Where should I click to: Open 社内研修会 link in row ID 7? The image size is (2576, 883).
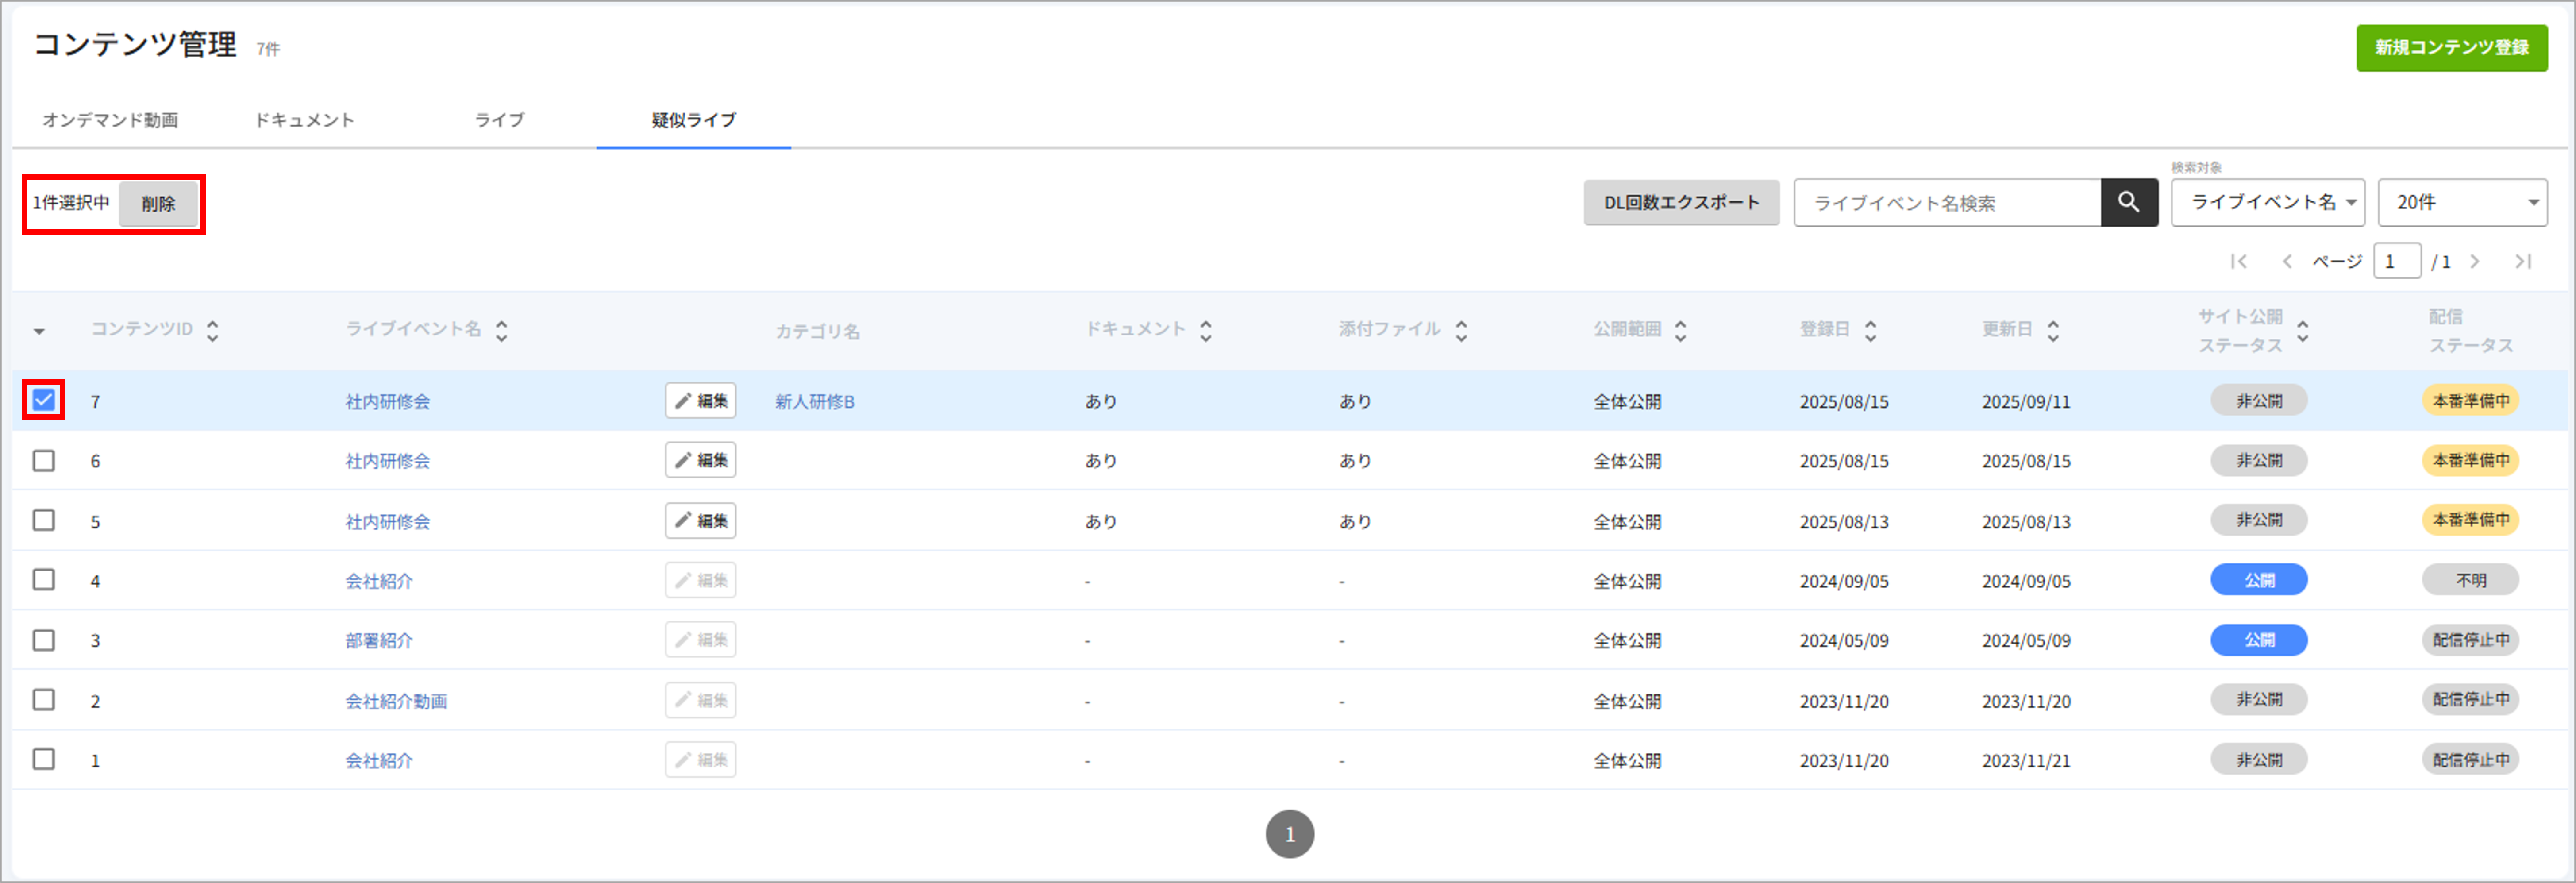[x=388, y=401]
